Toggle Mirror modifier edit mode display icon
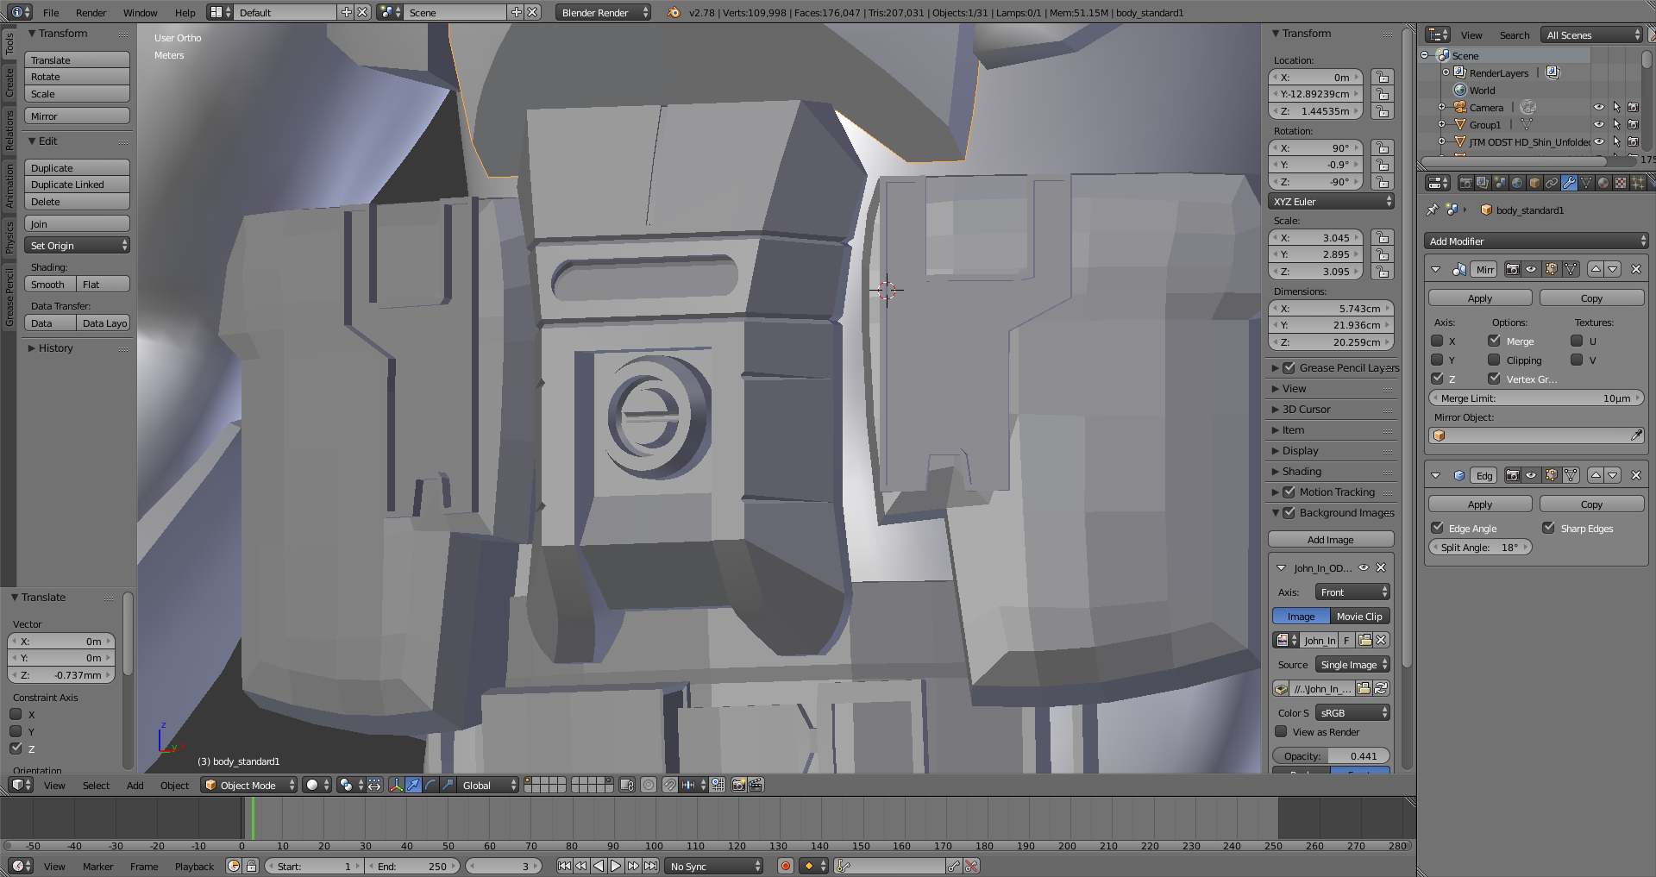This screenshot has width=1656, height=877. (1552, 269)
